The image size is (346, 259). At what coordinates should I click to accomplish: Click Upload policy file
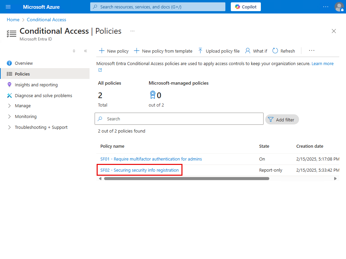(x=219, y=51)
